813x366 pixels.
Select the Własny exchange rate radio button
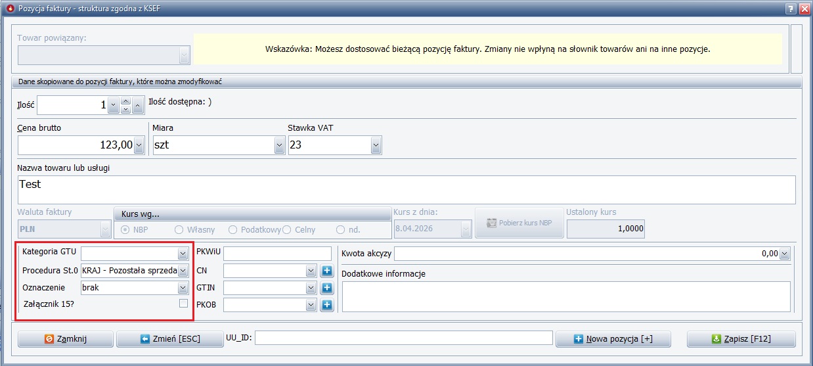tap(179, 230)
